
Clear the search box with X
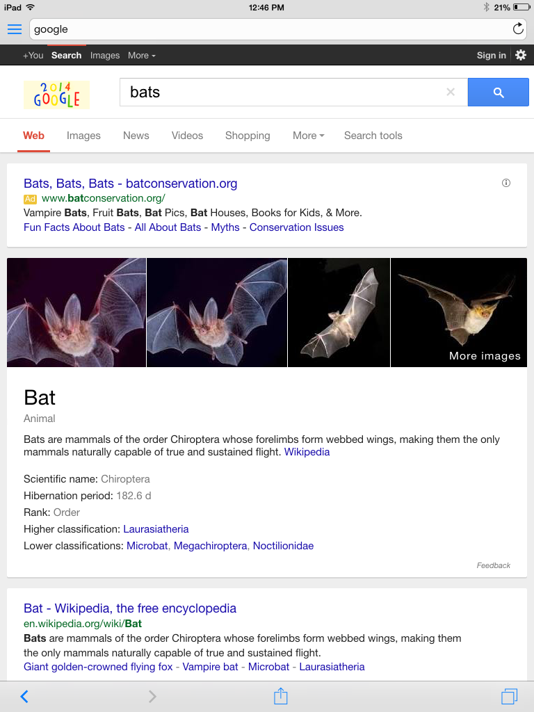(451, 92)
